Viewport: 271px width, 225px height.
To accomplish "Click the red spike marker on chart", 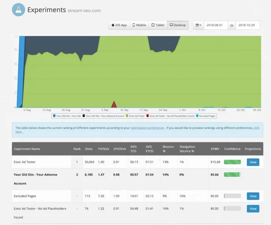I will (114, 104).
